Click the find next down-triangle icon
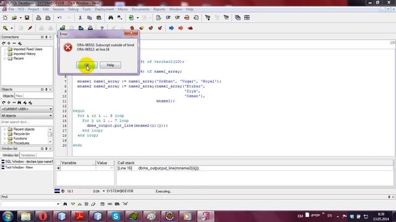Image resolution: width=396 pixels, height=222 pixels. (x=73, y=204)
